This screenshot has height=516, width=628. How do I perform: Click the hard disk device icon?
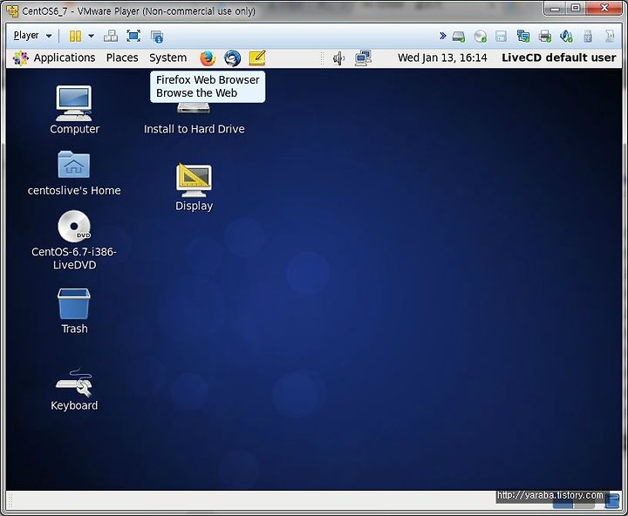(x=459, y=37)
